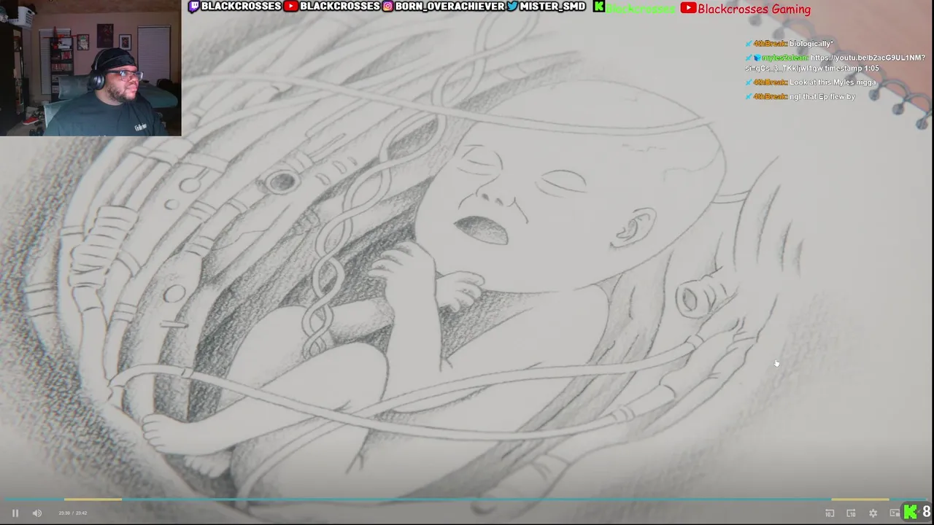Seek on the video progress bar
The height and width of the screenshot is (525, 934).
tap(467, 499)
